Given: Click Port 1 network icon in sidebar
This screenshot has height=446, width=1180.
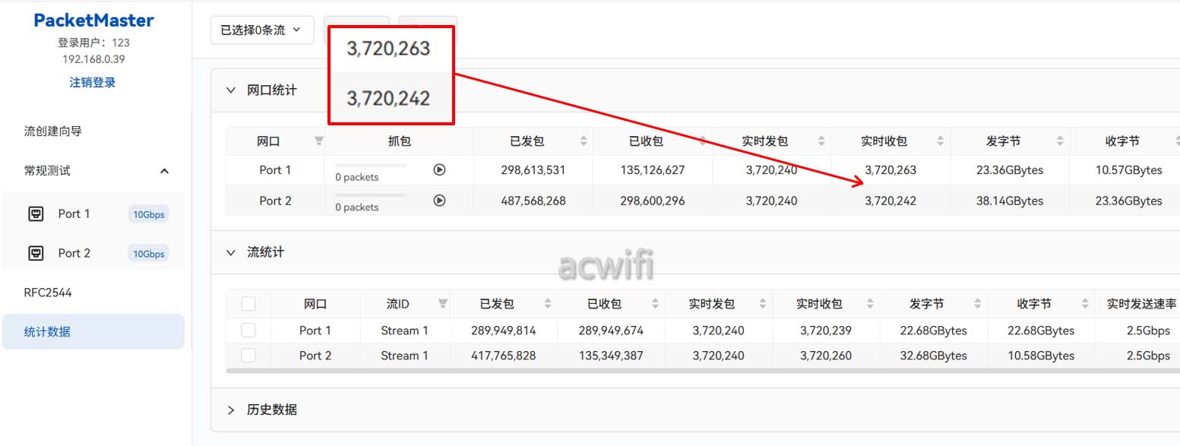Looking at the screenshot, I should pos(35,214).
